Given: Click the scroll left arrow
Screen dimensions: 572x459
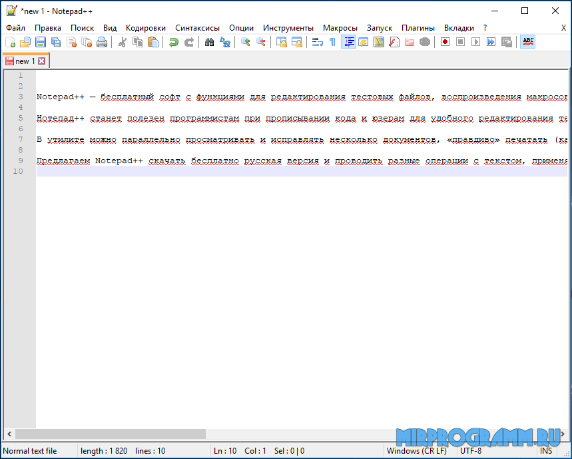Looking at the screenshot, I should tap(9, 434).
